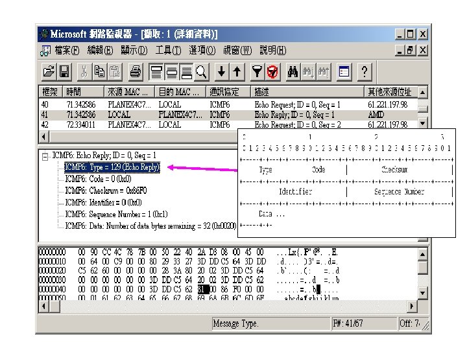Click the highlighted 81 hex byte
467x350 pixels.
click(203, 289)
